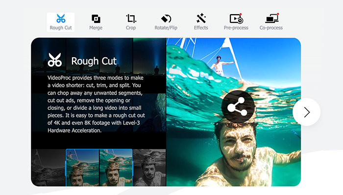343x195 pixels.
Task: Select the Rough Cut scissors icon tab
Action: [x=61, y=22]
